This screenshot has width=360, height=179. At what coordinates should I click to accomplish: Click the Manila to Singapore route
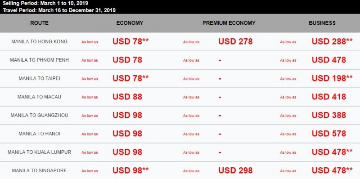point(39,170)
